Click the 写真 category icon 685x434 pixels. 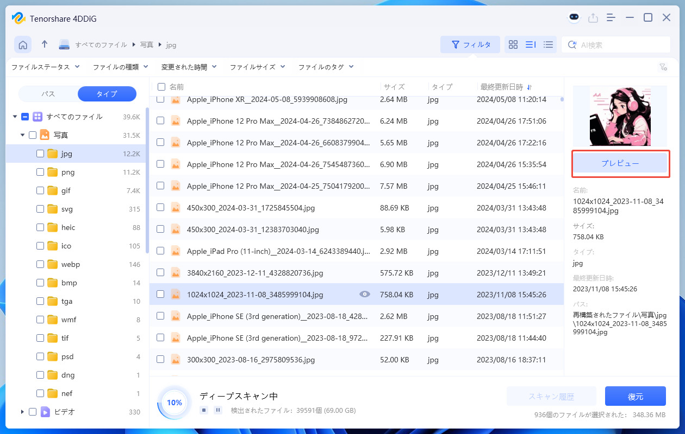[45, 135]
